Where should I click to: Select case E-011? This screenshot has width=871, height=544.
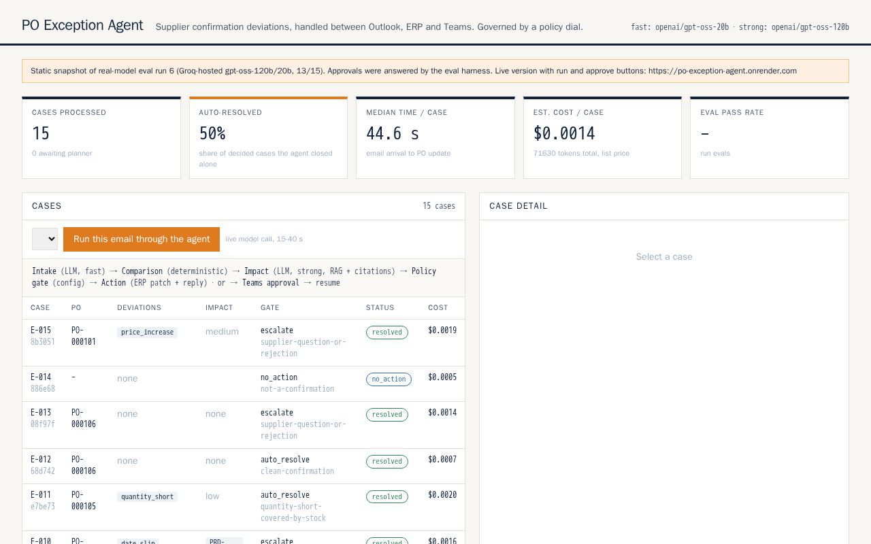(244, 507)
